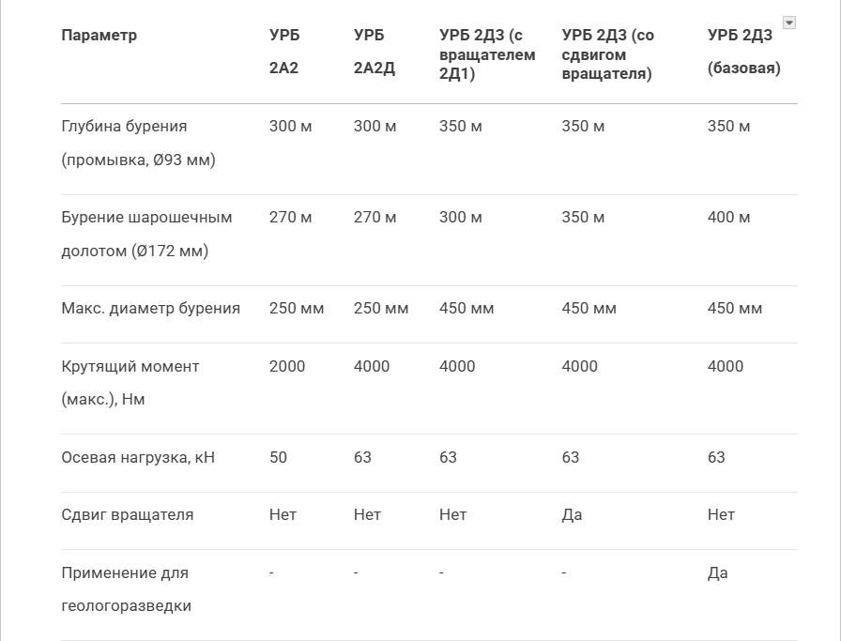
Task: Click the 'Параметр' column header
Action: [x=99, y=36]
